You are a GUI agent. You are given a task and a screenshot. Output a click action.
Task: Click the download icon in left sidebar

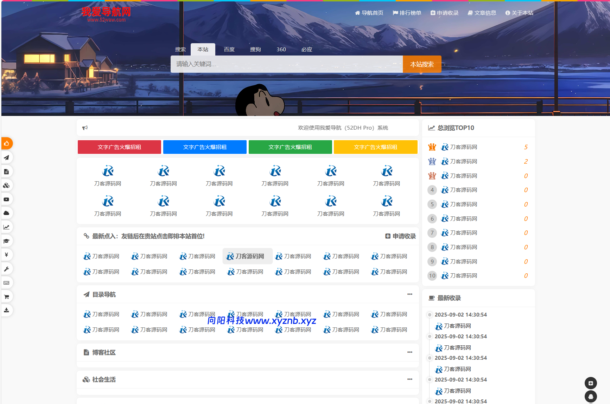point(6,310)
